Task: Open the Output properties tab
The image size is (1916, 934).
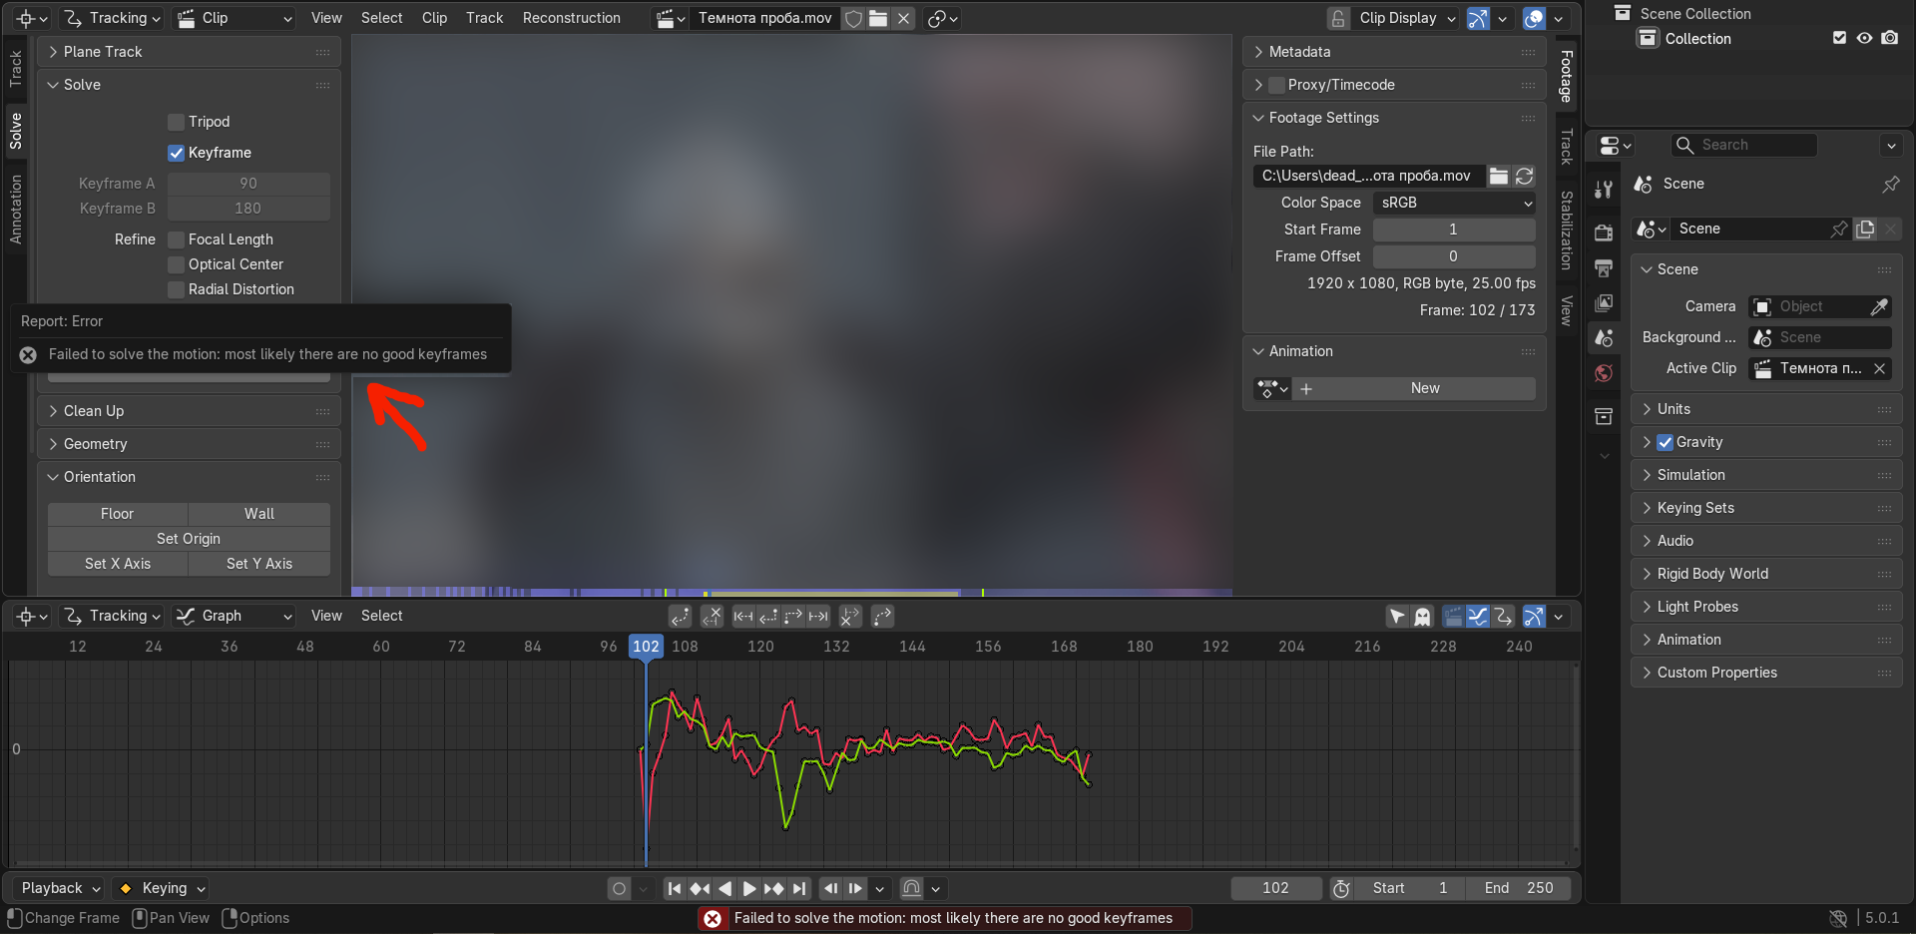Action: click(1604, 268)
